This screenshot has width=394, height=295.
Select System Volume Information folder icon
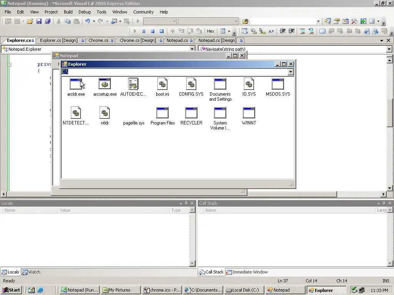pos(220,113)
